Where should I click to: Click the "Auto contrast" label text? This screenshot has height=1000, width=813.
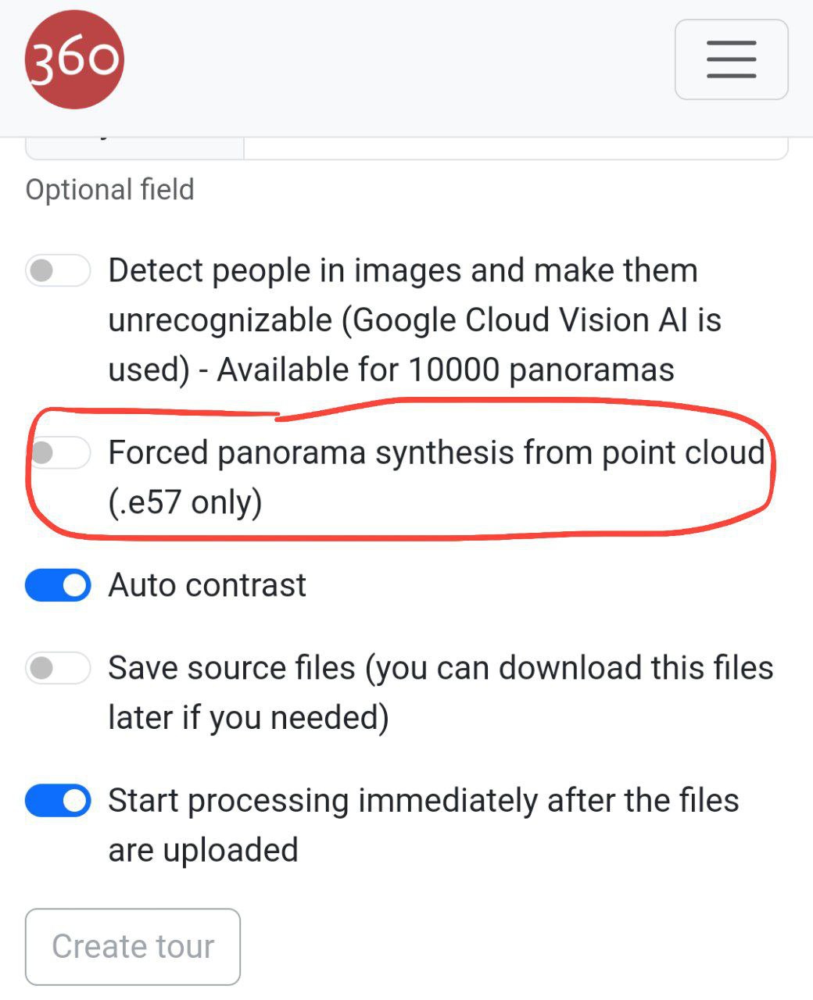click(x=207, y=585)
